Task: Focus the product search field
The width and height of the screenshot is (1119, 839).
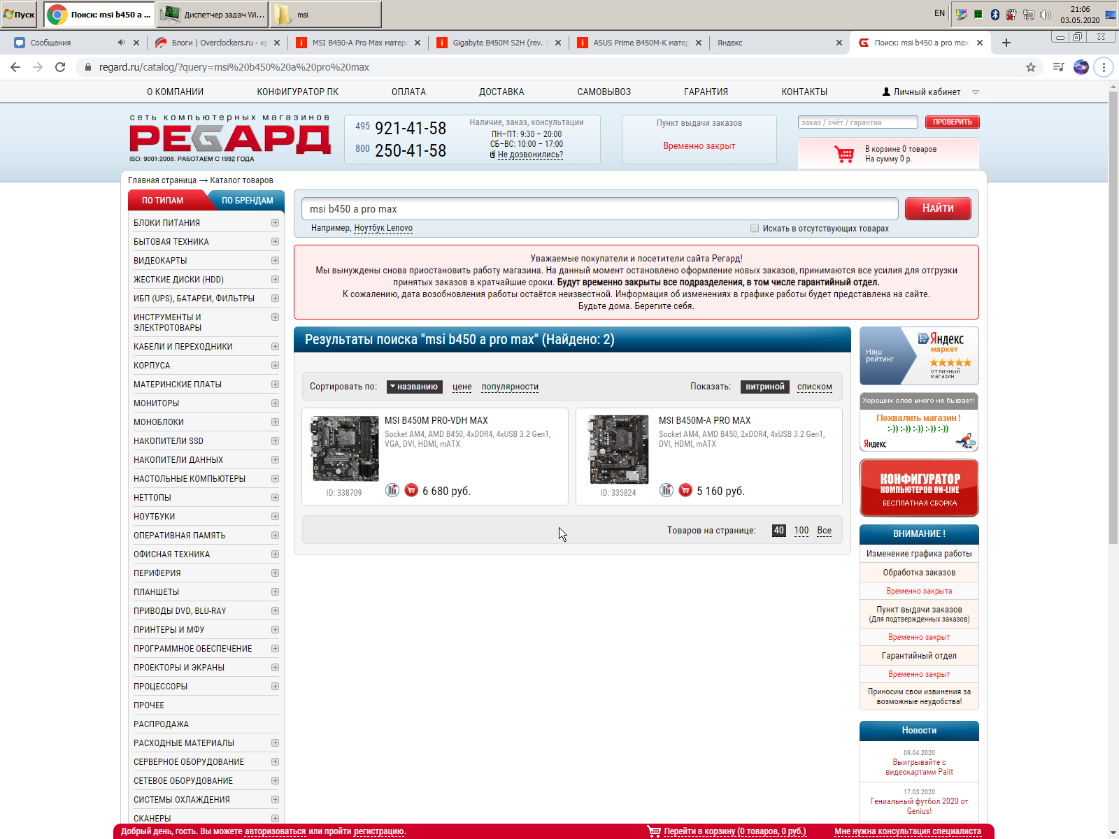Action: click(x=599, y=209)
